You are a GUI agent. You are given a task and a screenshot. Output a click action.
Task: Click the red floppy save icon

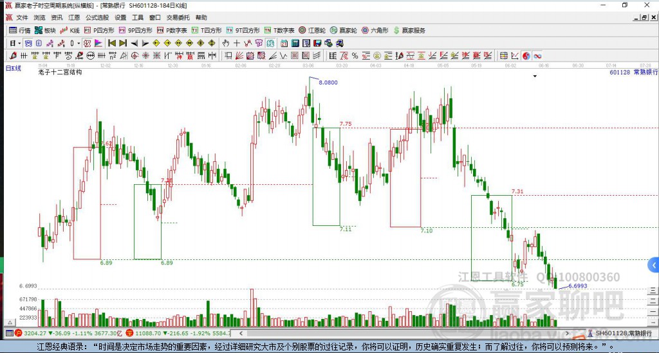tap(317, 43)
